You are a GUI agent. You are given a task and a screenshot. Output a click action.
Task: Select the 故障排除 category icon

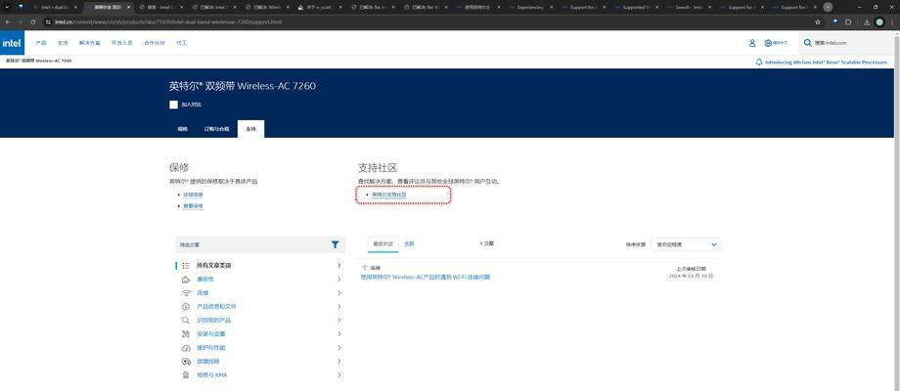[186, 362]
